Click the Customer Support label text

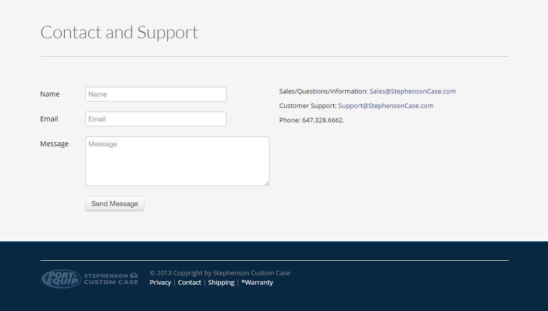click(307, 105)
